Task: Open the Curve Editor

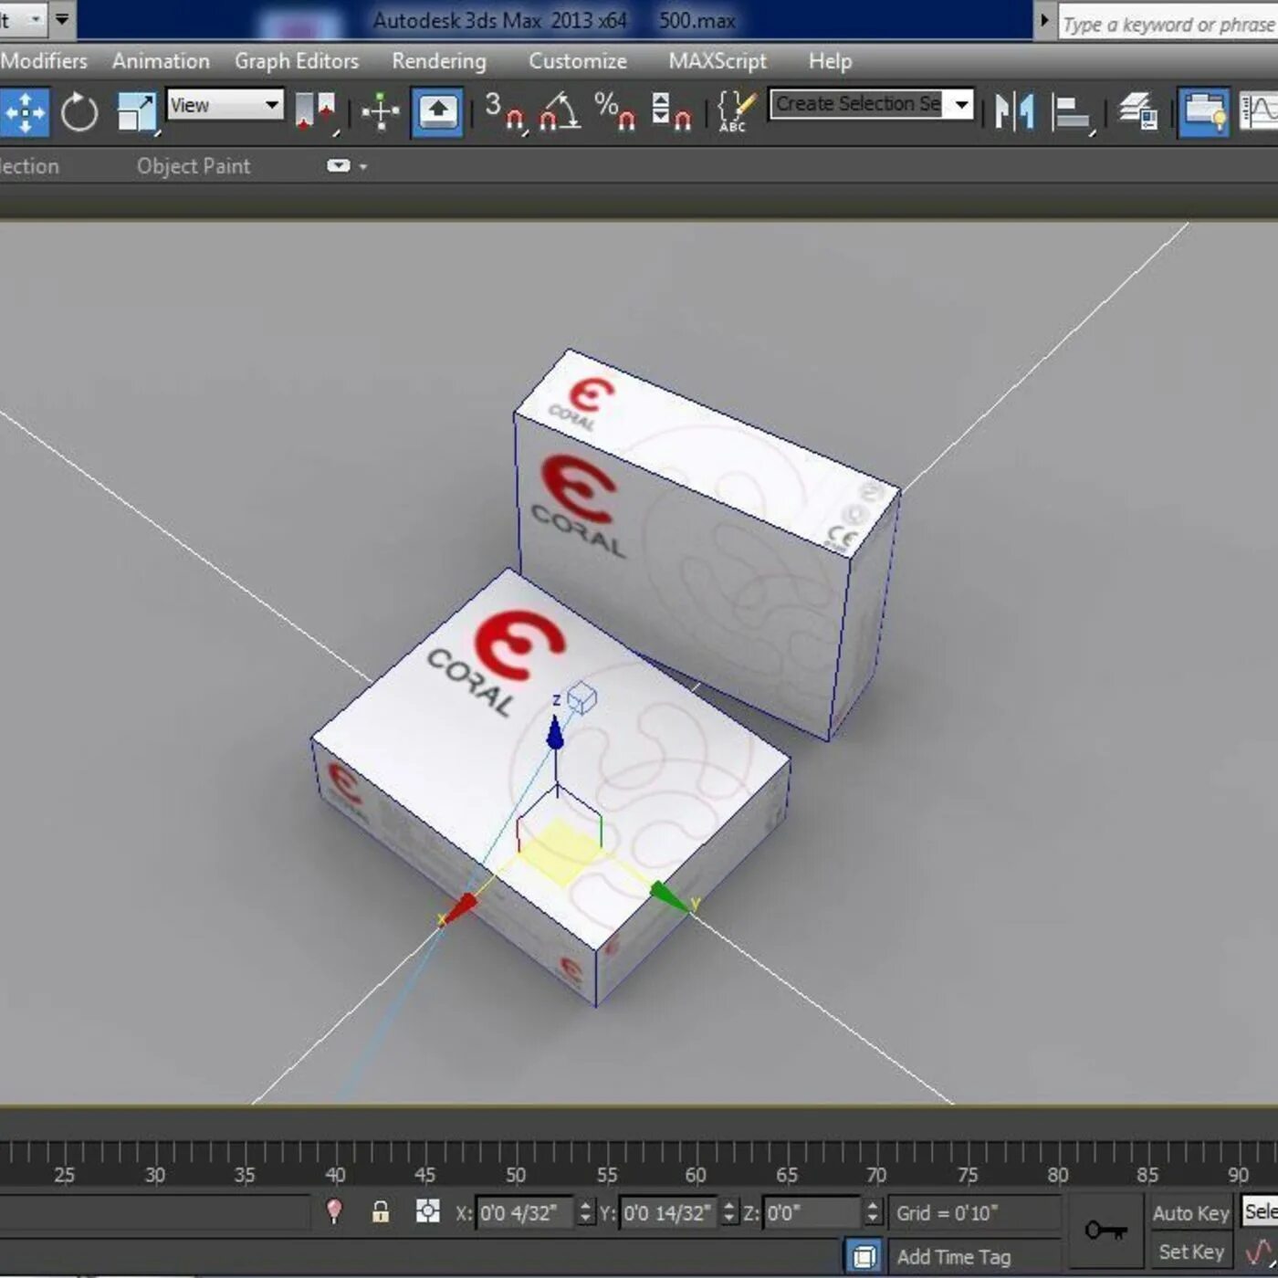Action: pyautogui.click(x=1259, y=113)
